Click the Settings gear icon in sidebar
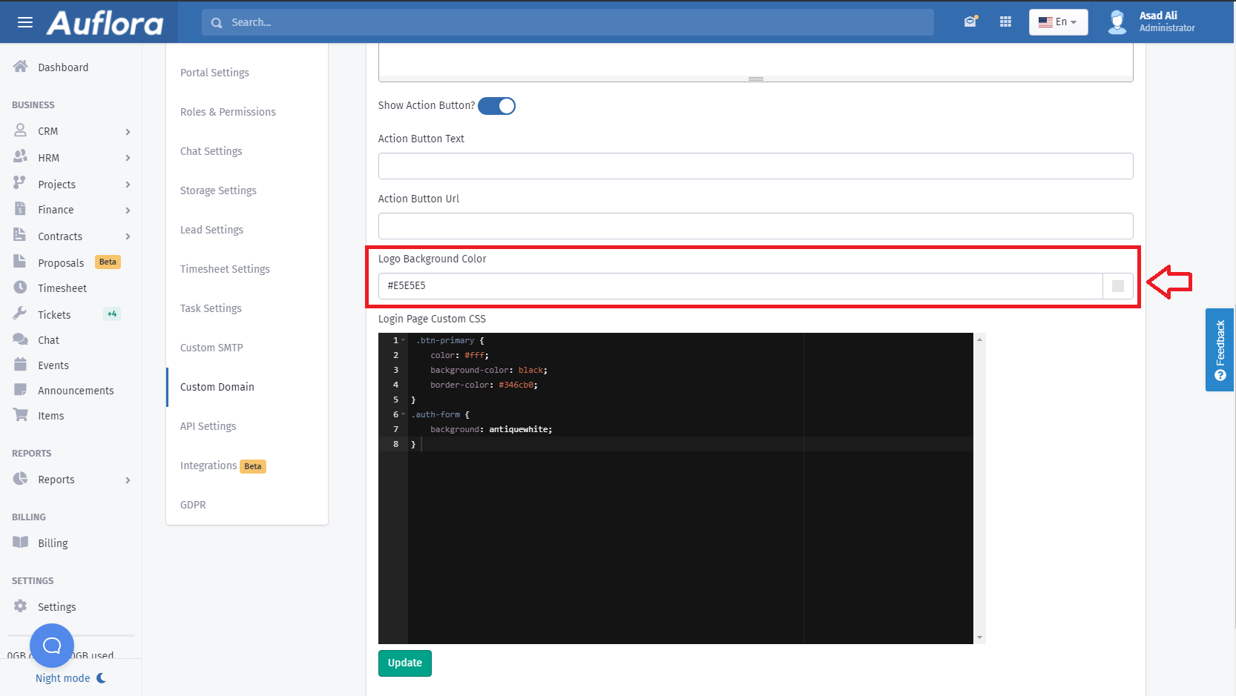Screen dimensions: 1236x696 (x=21, y=606)
